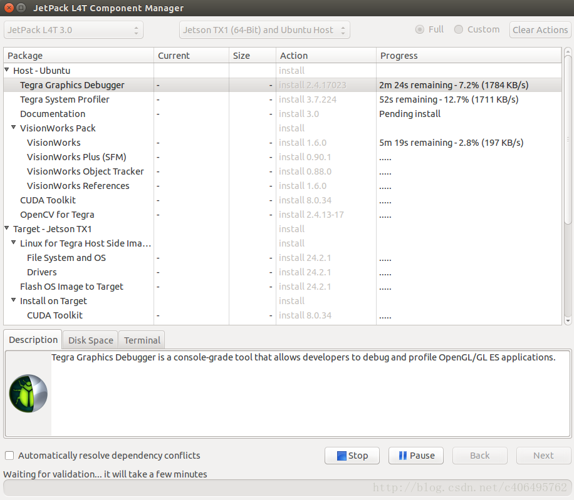Click the Clear Actions button

[540, 30]
